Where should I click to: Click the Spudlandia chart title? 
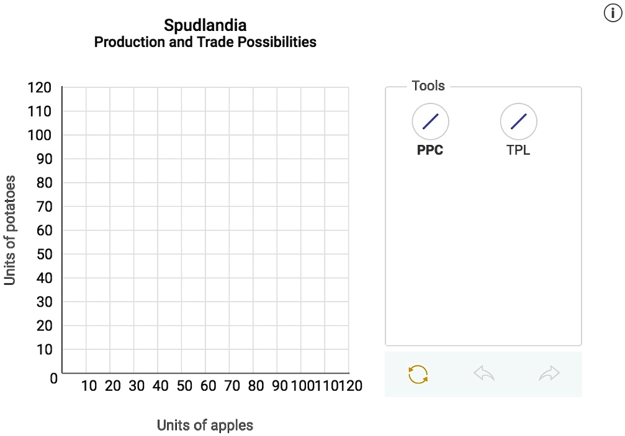(205, 25)
